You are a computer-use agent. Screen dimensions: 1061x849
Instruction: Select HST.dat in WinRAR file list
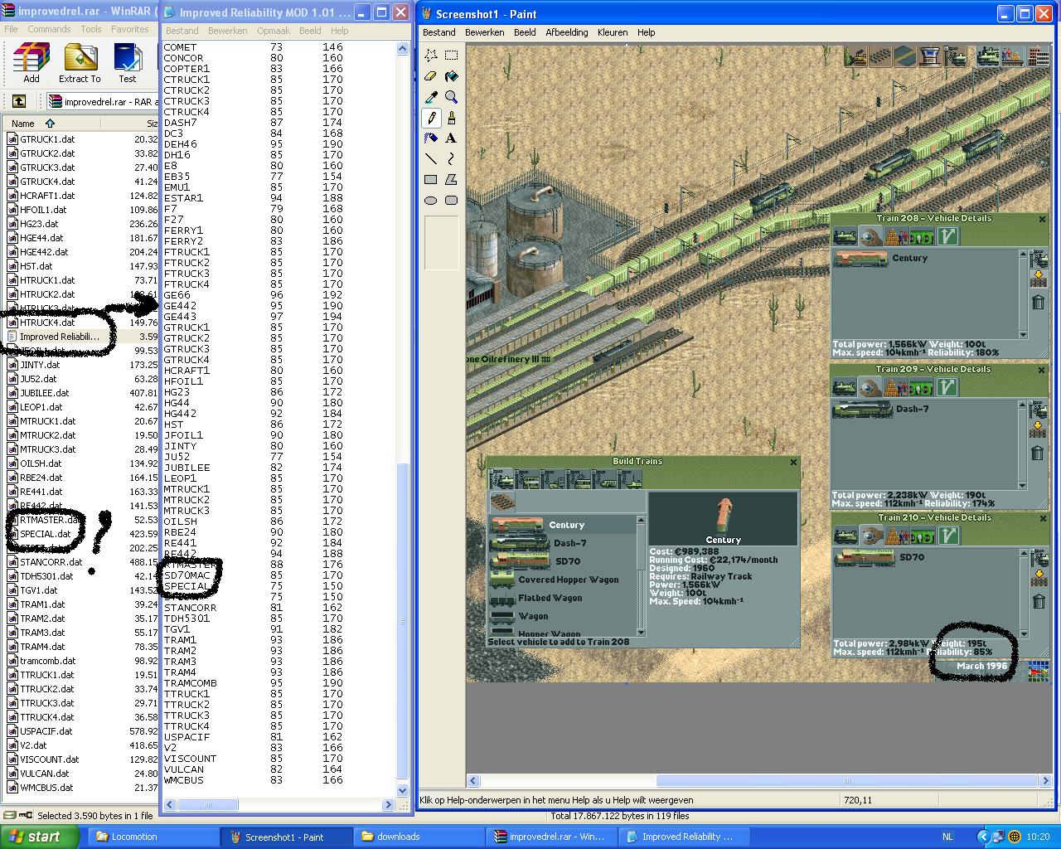click(x=36, y=266)
